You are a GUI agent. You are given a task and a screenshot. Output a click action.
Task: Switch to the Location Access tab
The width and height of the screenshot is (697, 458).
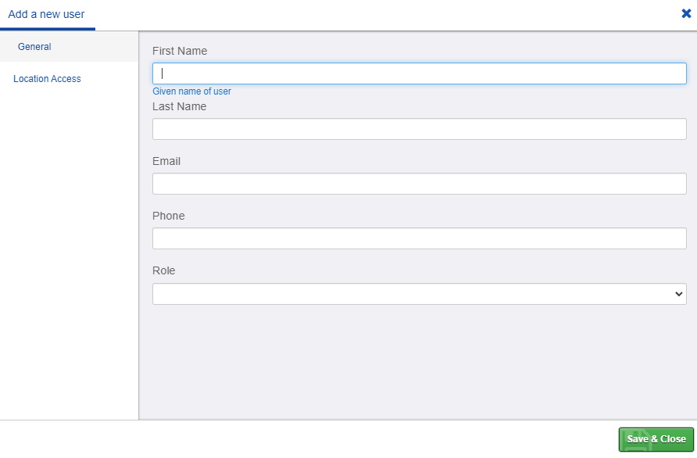[x=46, y=78]
